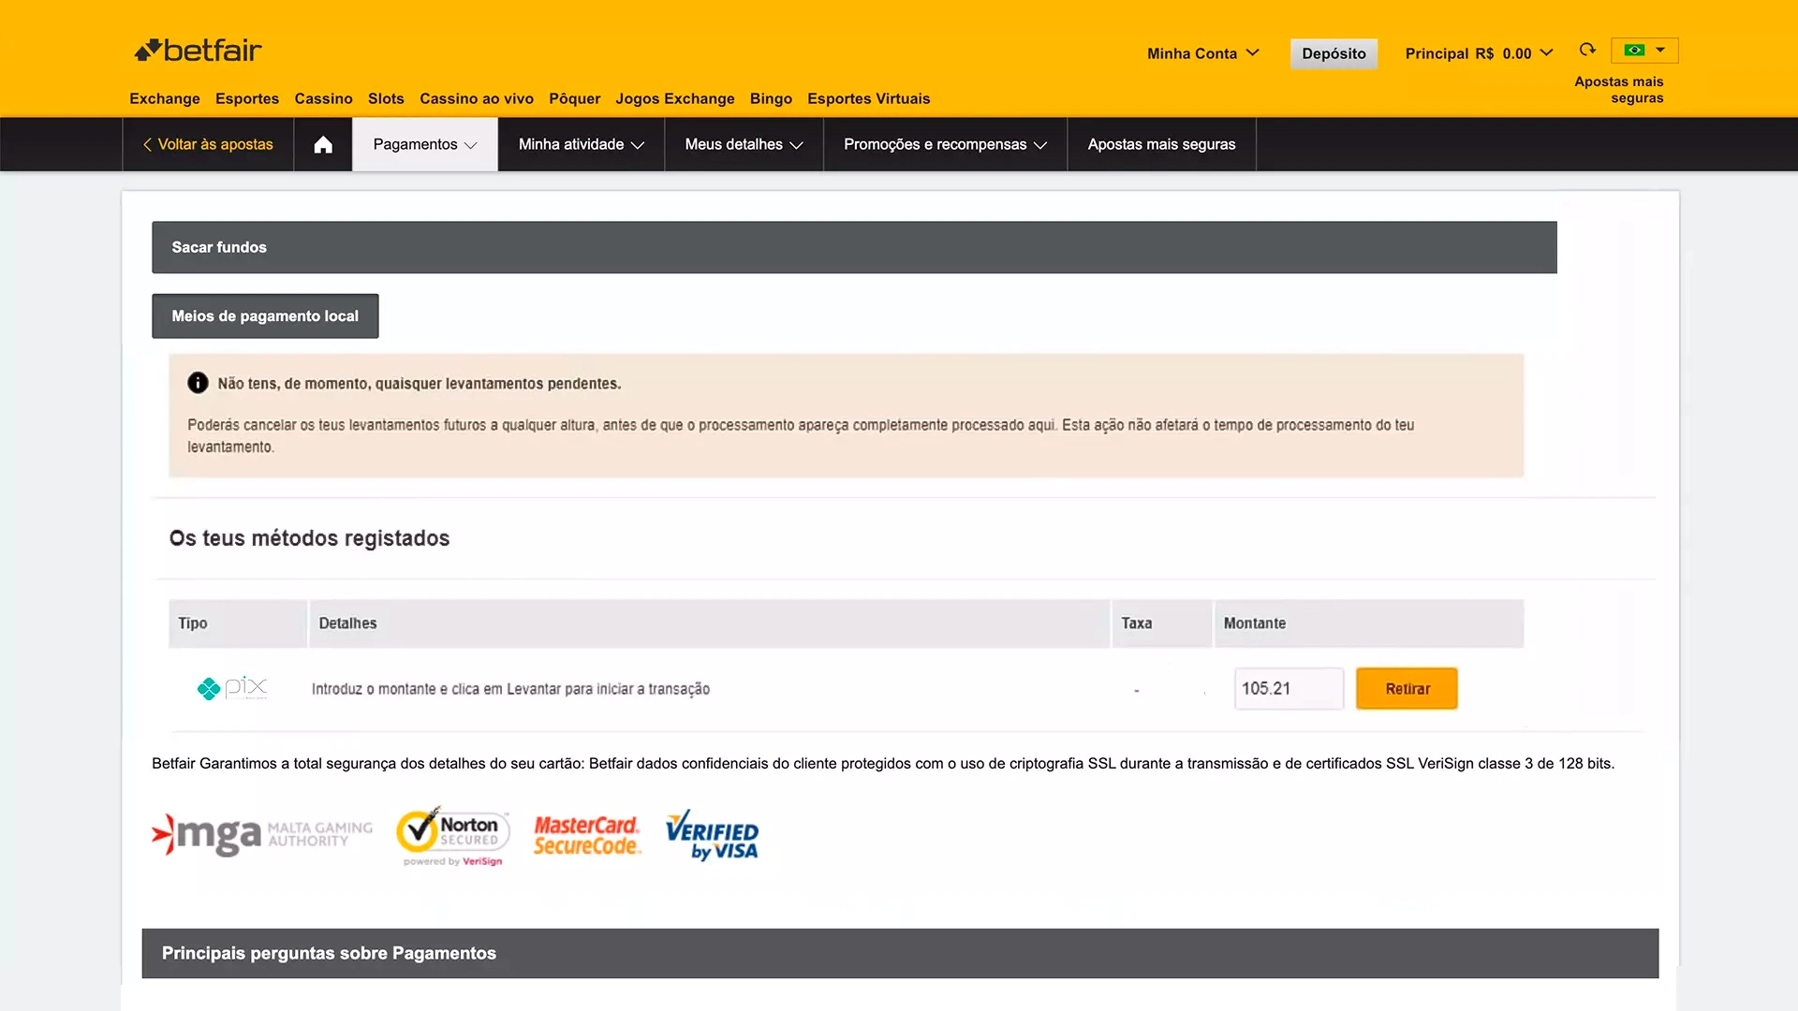Expand Promoções e recompensas menu

pos(946,144)
